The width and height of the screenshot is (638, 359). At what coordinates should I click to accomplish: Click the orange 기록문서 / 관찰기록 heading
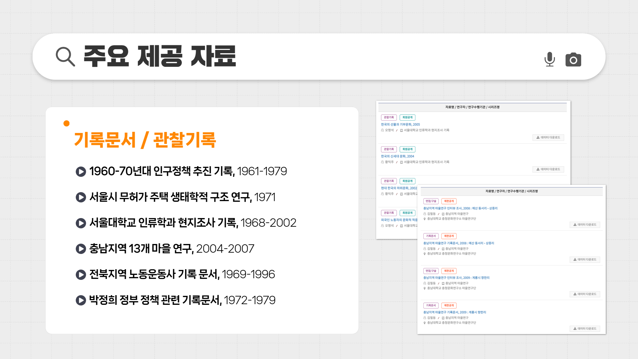point(145,140)
